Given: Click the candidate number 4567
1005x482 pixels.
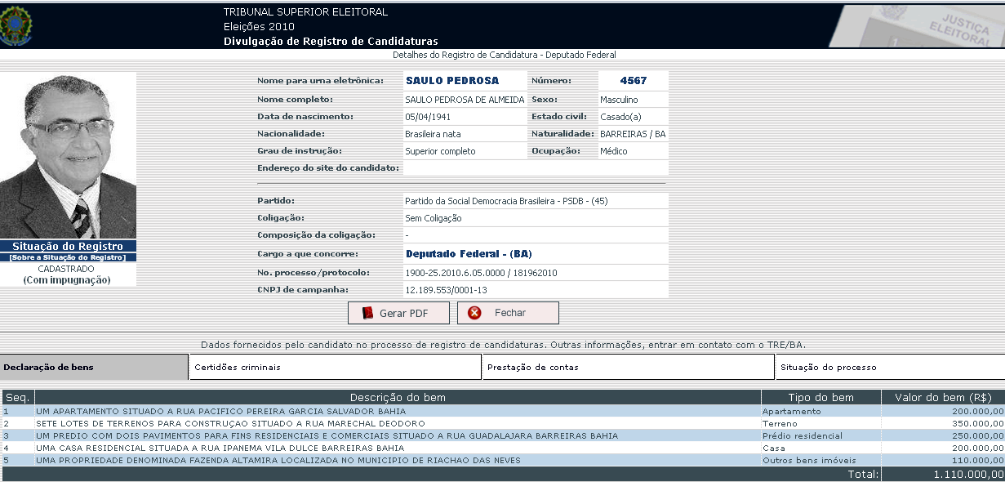Looking at the screenshot, I should (633, 81).
